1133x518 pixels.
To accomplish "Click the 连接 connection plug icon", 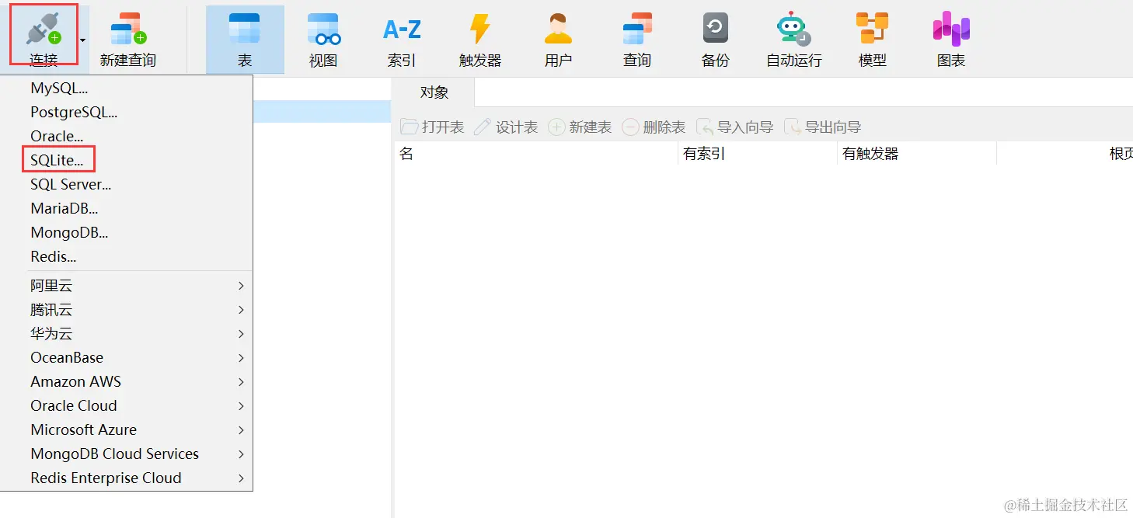I will (x=44, y=30).
